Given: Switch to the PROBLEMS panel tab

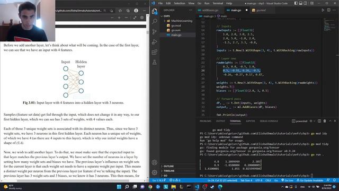Looking at the screenshot, I should [x=206, y=121].
